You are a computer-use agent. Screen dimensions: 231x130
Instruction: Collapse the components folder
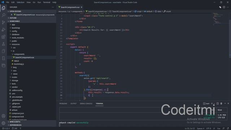pos(19,54)
